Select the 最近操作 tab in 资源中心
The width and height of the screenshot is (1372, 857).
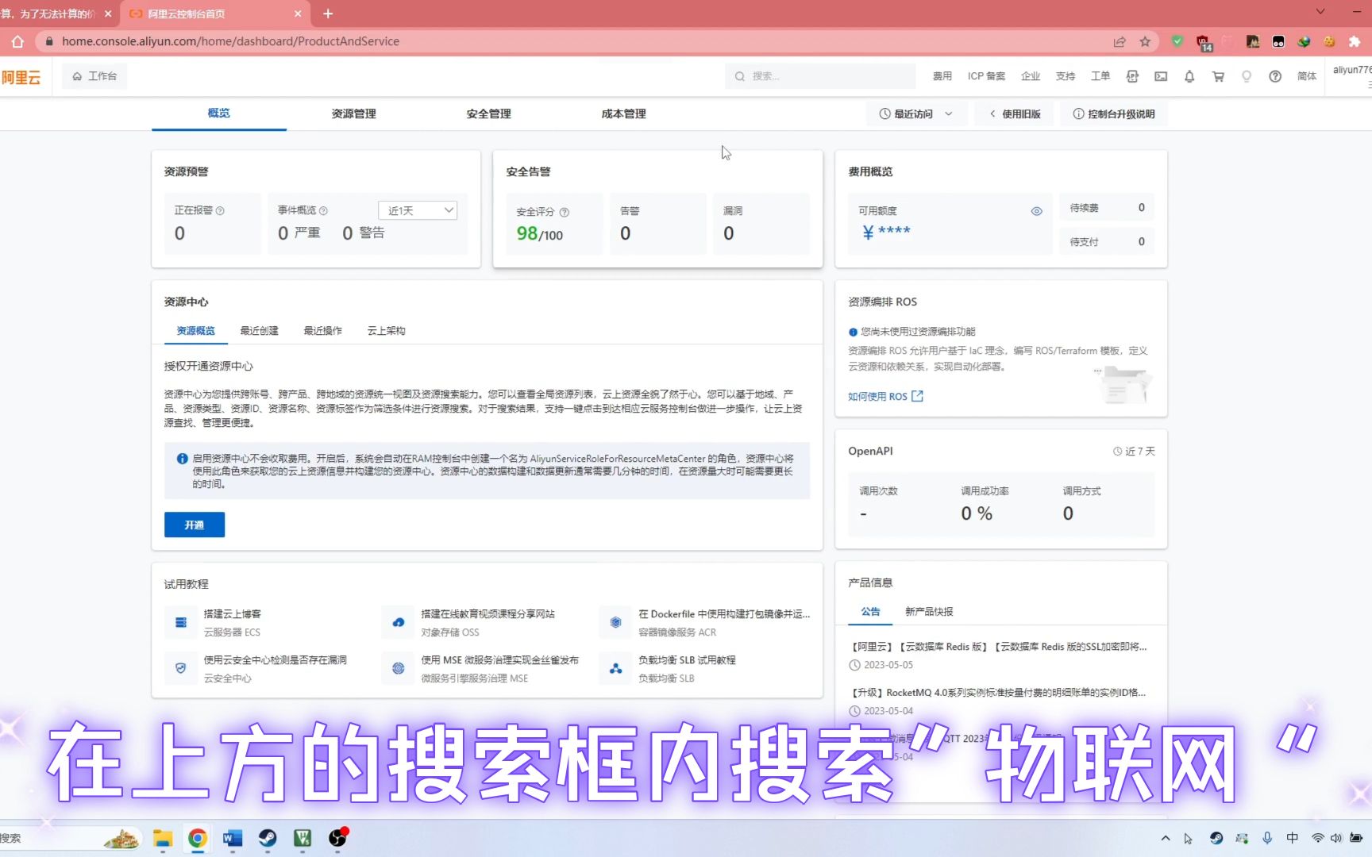323,331
